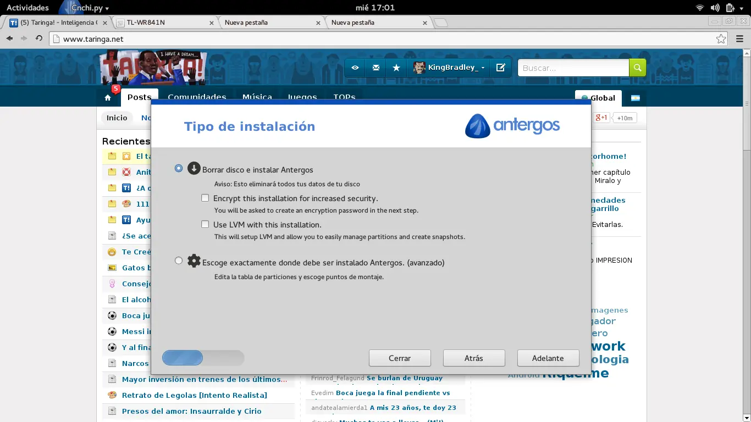Open the "Narcos" post in Recientes
Screen dimensions: 751x422
135,363
